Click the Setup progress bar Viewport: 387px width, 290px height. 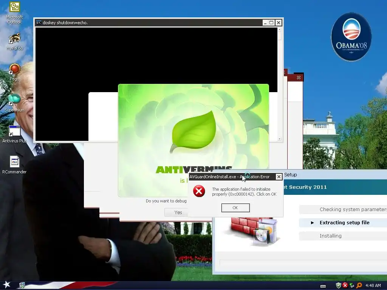pos(303,263)
